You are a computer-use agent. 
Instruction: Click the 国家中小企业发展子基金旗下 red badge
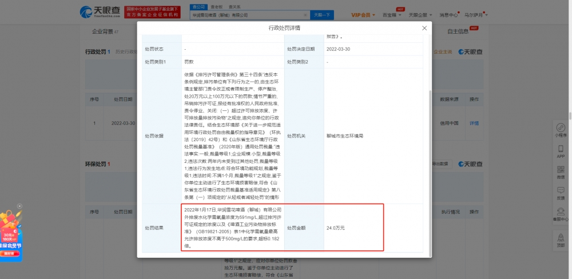click(x=152, y=12)
